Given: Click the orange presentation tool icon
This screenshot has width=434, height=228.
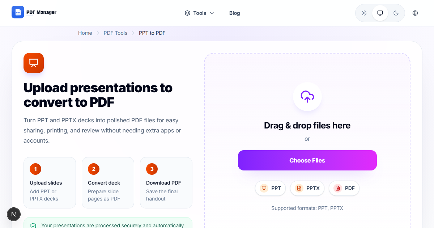Looking at the screenshot, I should click(x=34, y=63).
